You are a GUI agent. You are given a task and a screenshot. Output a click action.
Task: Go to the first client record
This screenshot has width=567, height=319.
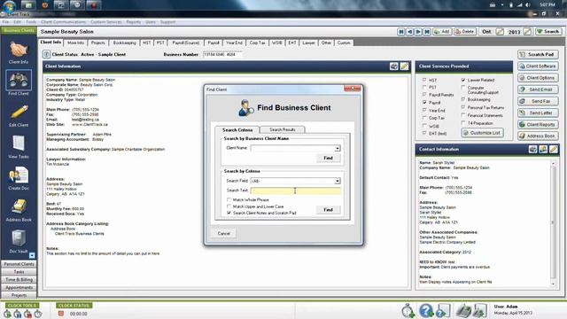401,32
